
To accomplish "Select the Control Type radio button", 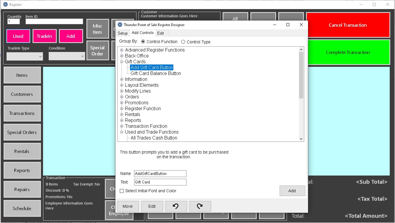I will point(183,42).
